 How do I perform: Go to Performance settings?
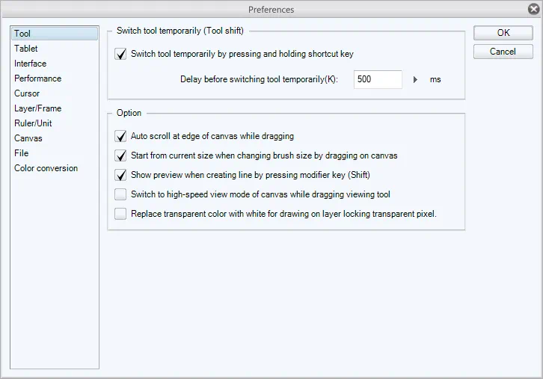coord(37,78)
